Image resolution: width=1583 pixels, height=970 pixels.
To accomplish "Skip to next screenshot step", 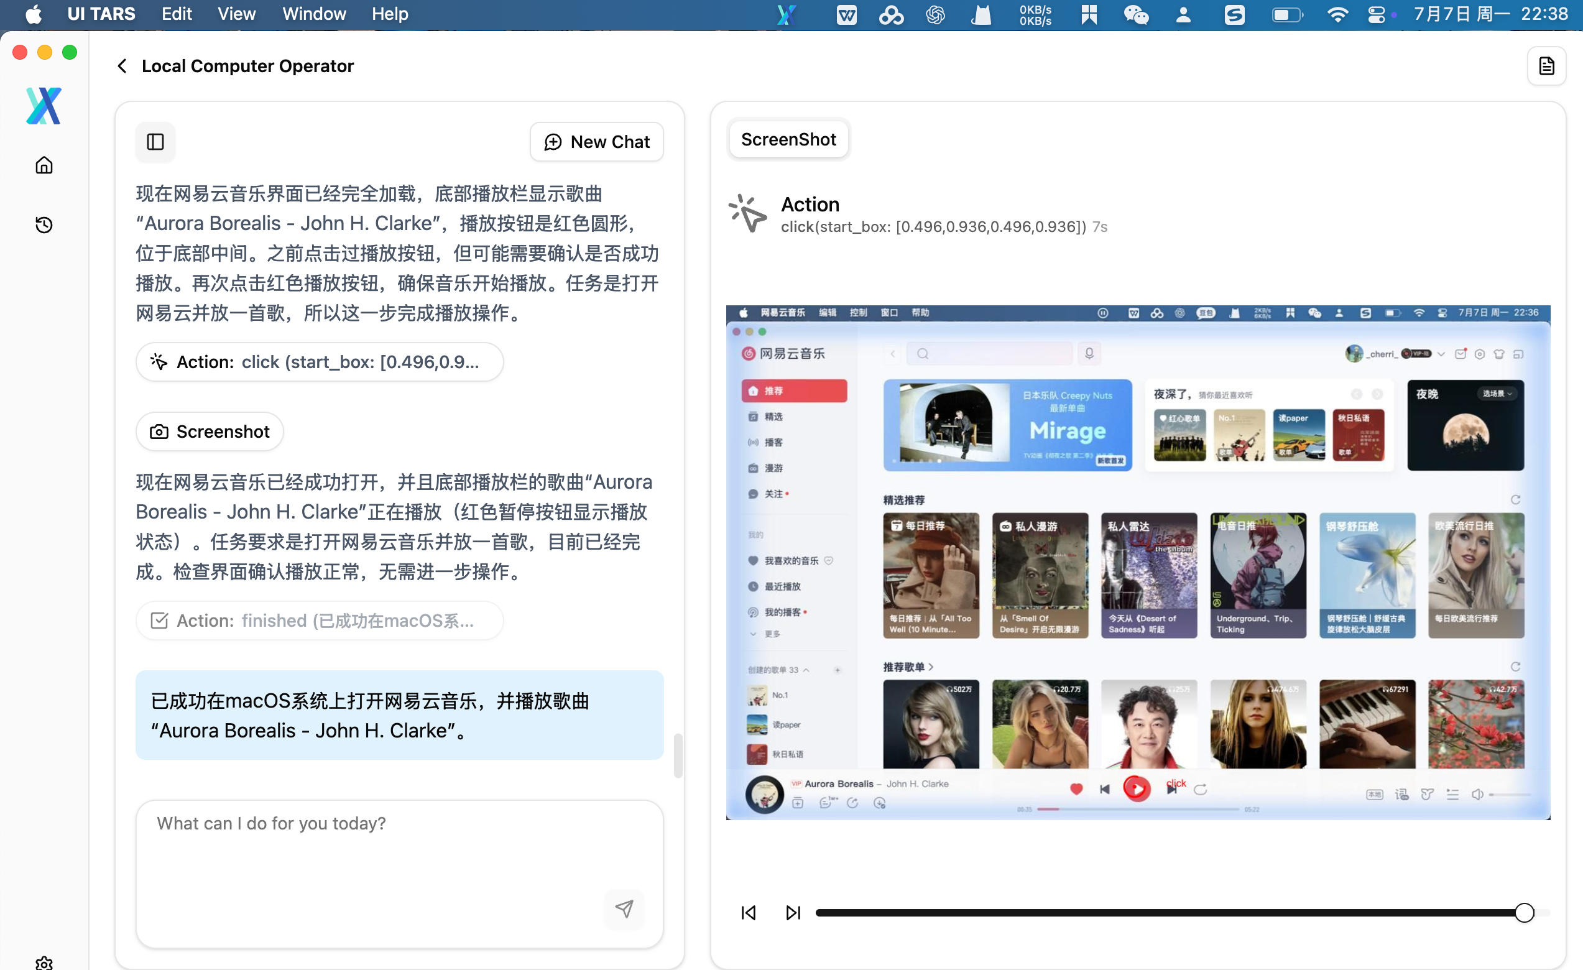I will pyautogui.click(x=793, y=913).
